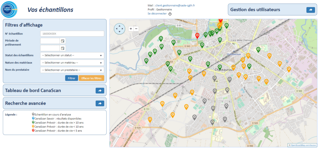Image resolution: width=320 pixels, height=148 pixels.
Task: Pan the map right with the arrow control
Action: (122, 29)
